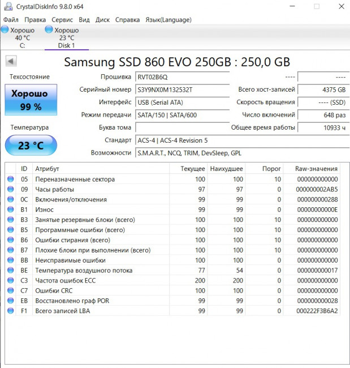This screenshot has width=350, height=368.
Task: Open the Диск menu
Action: pyautogui.click(x=102, y=20)
